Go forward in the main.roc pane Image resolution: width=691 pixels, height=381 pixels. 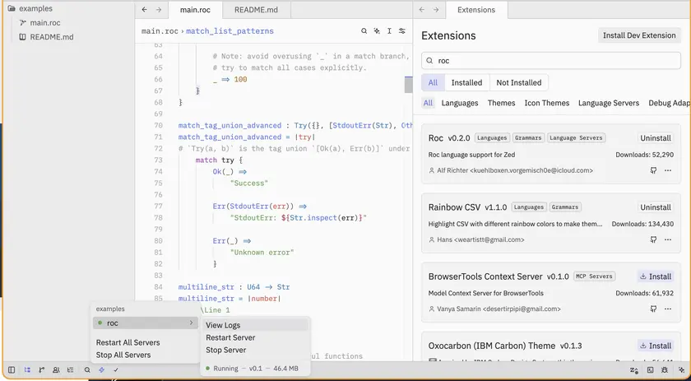pos(159,10)
